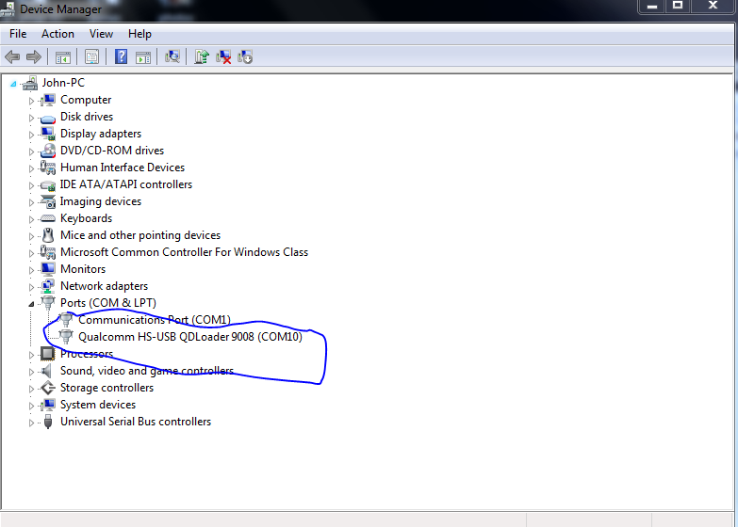
Task: Click the Forward arrow in toolbar
Action: [x=33, y=57]
